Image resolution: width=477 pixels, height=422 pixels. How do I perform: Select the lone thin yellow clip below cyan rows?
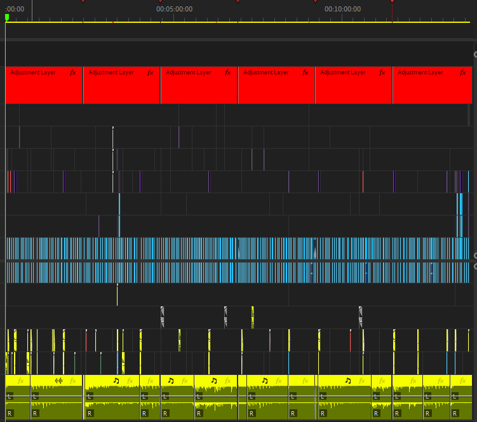point(117,295)
